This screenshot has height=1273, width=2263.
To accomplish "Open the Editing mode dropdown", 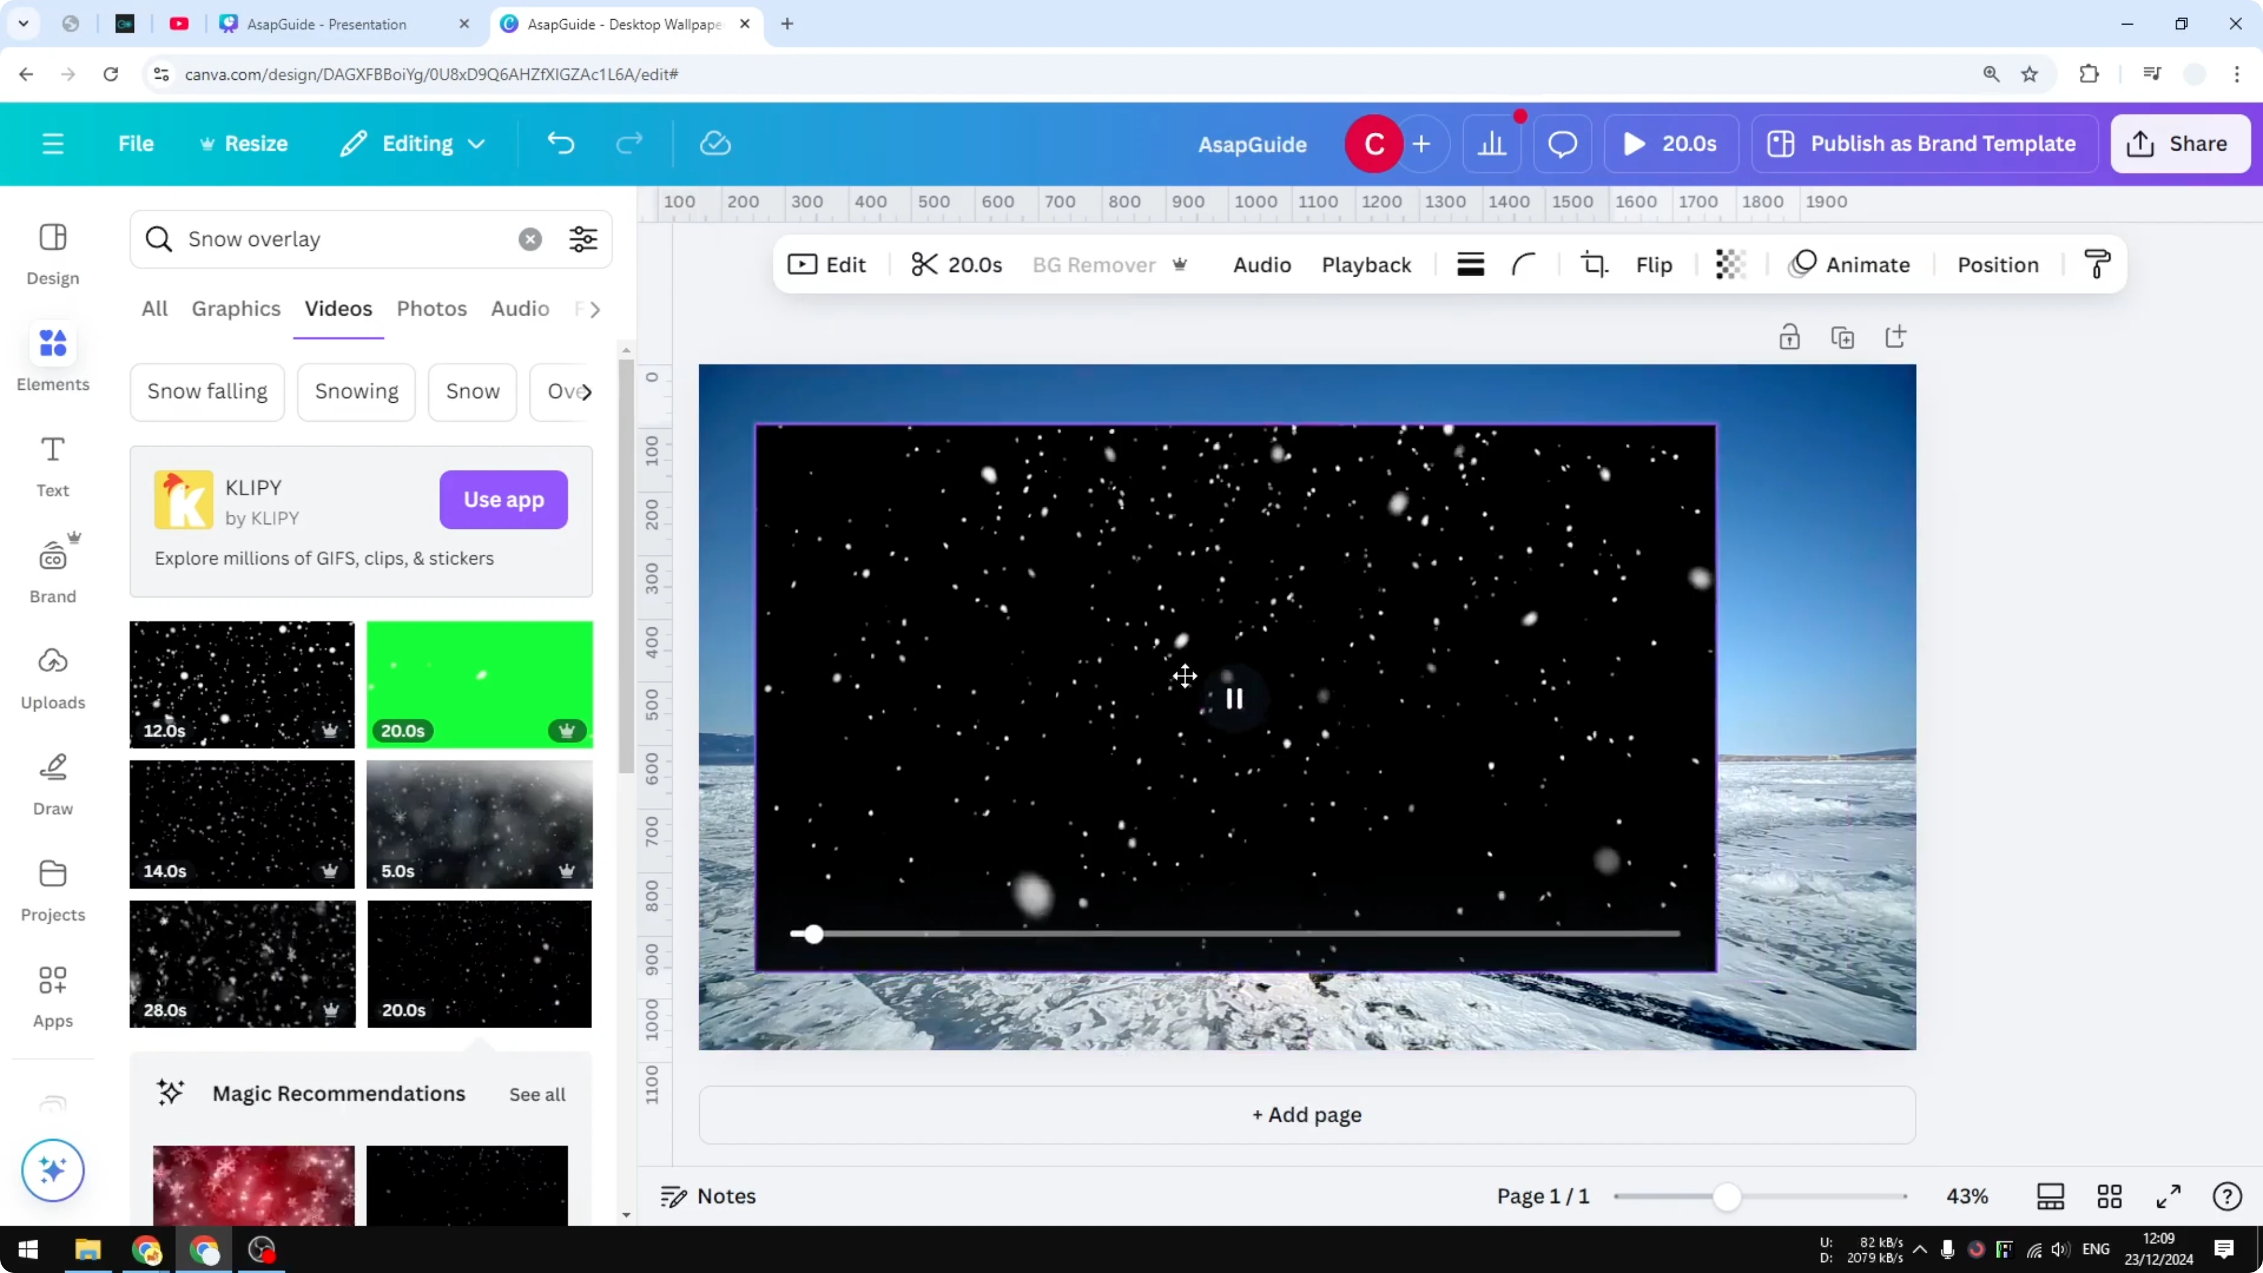I will pyautogui.click(x=411, y=143).
